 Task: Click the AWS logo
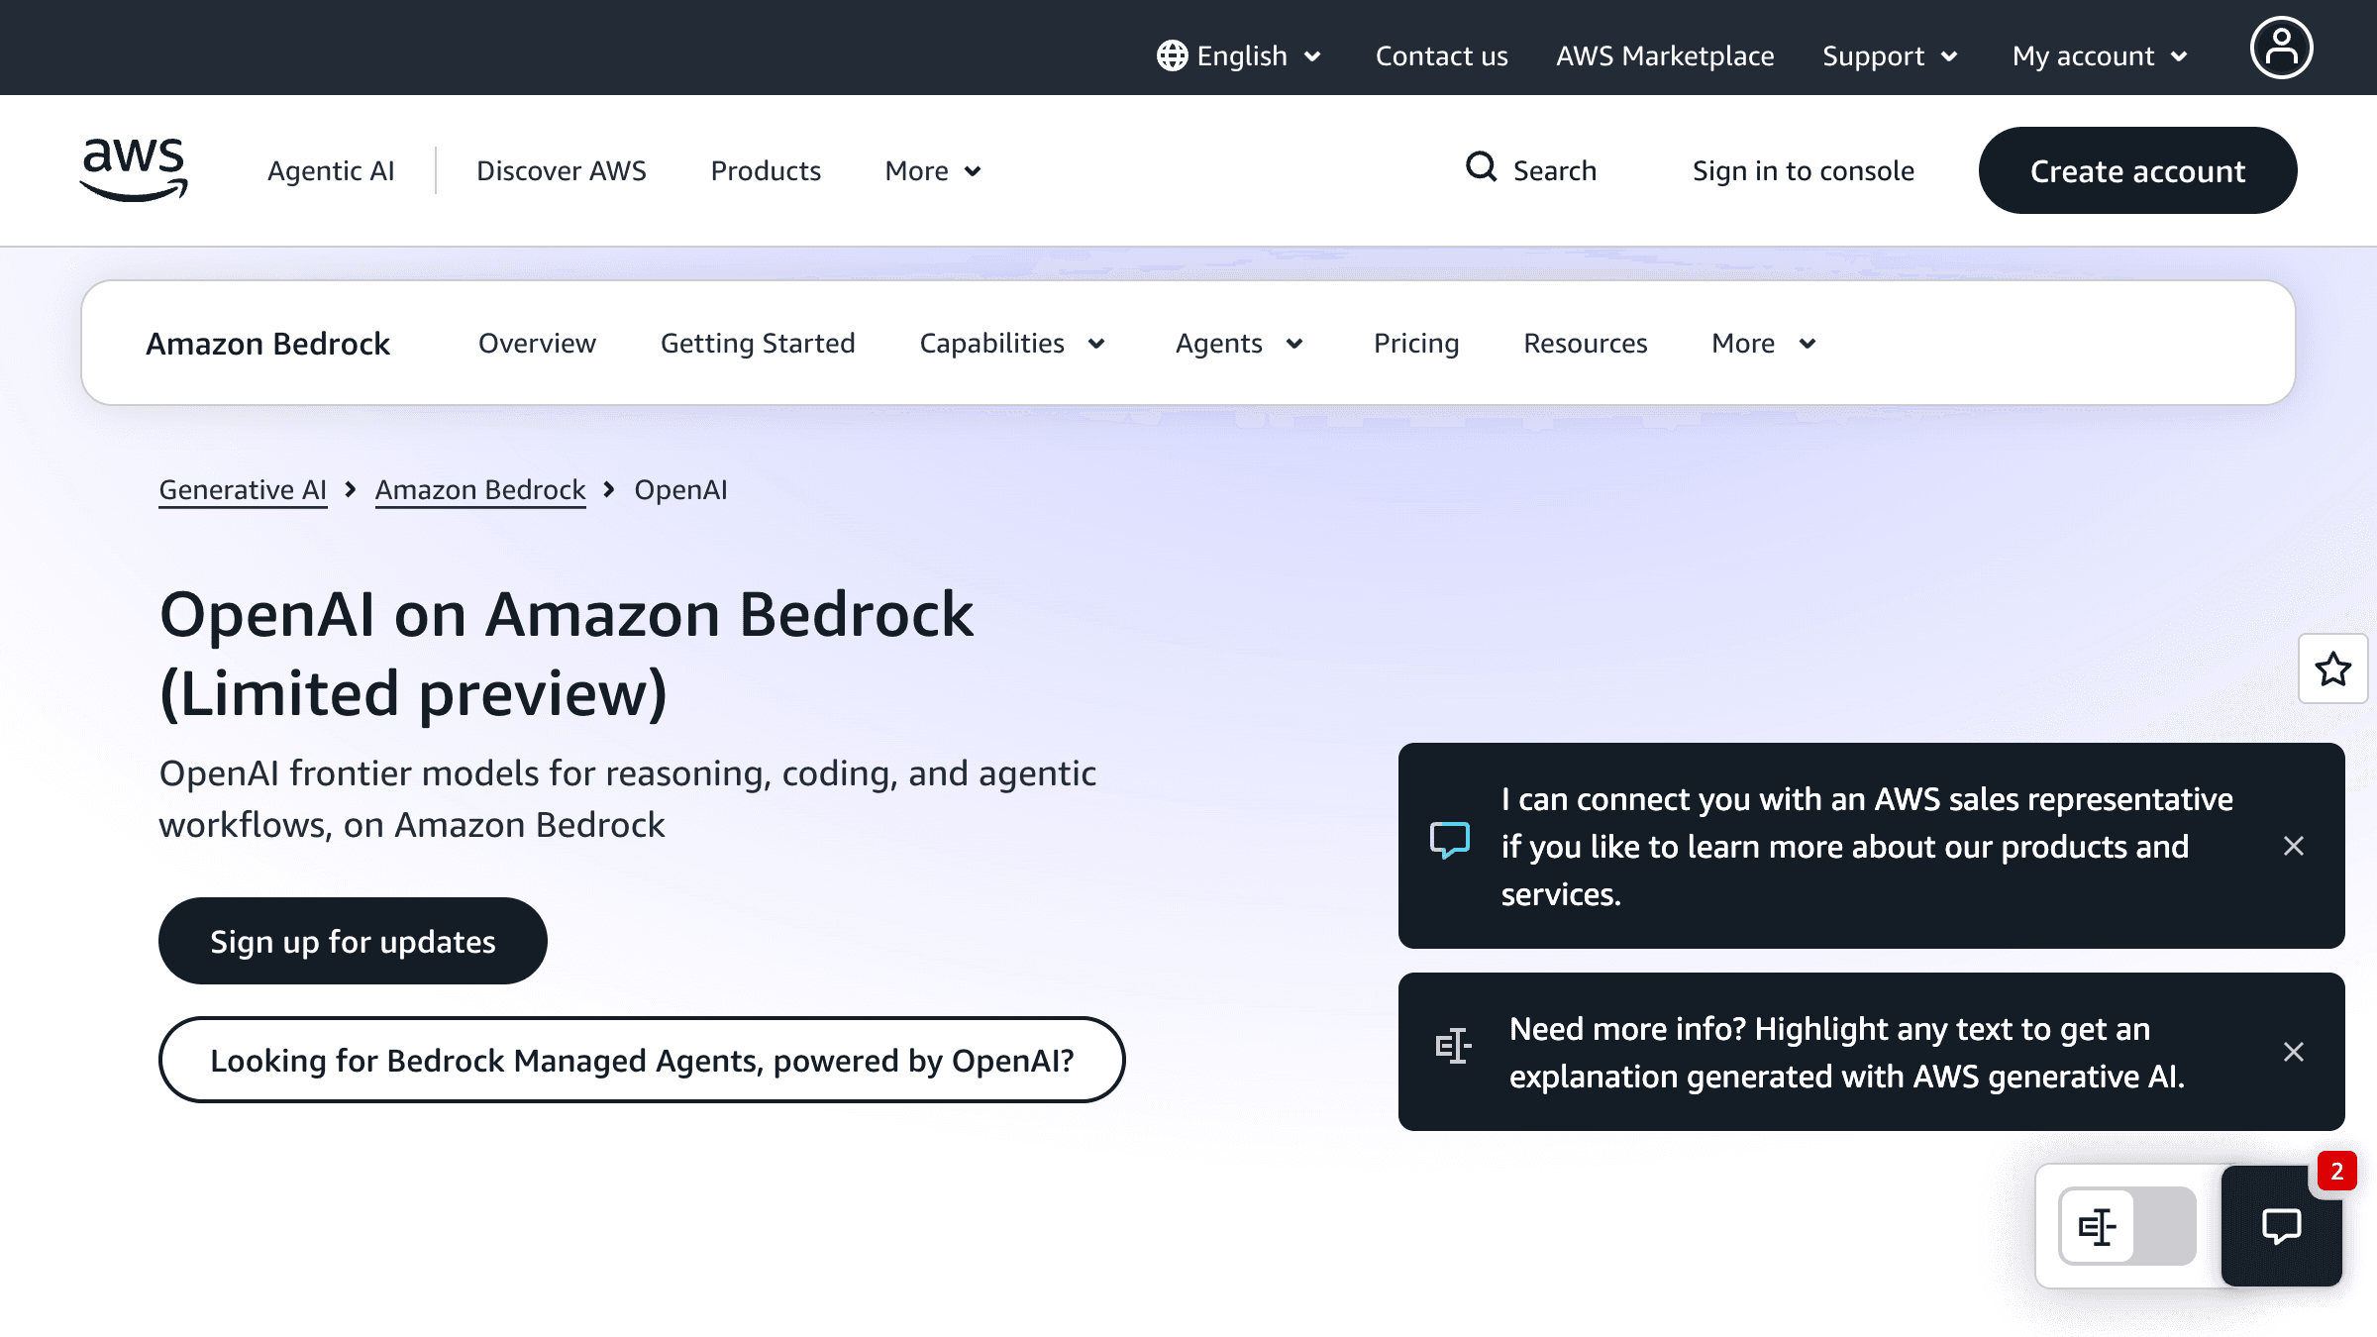(134, 169)
